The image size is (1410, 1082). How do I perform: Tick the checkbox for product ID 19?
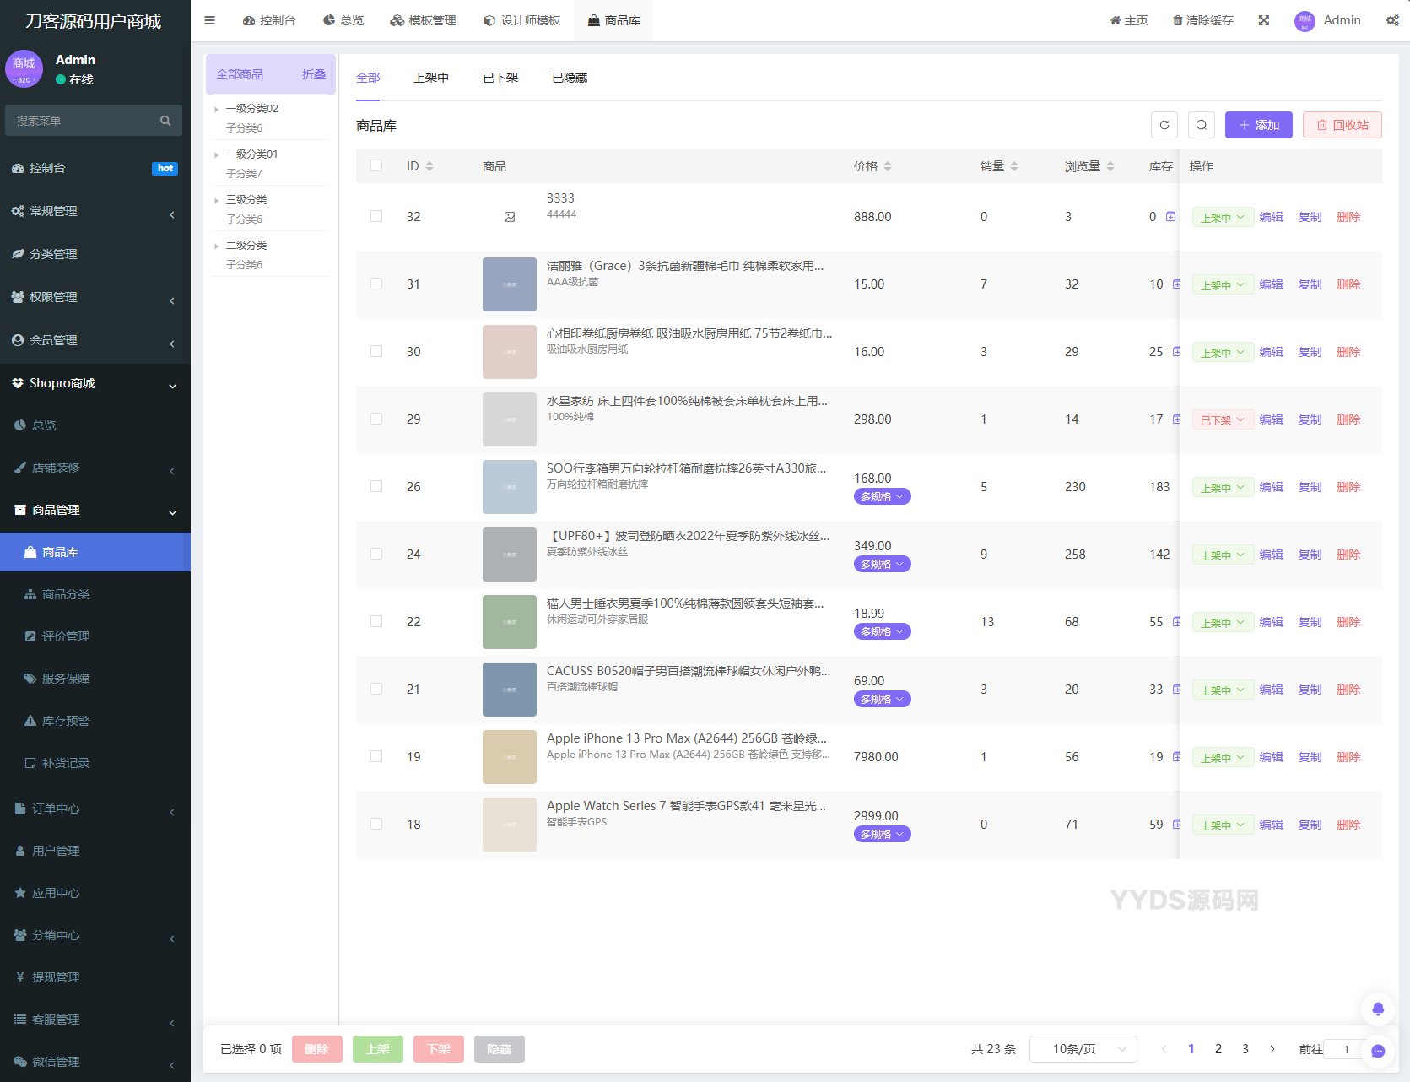pyautogui.click(x=376, y=757)
